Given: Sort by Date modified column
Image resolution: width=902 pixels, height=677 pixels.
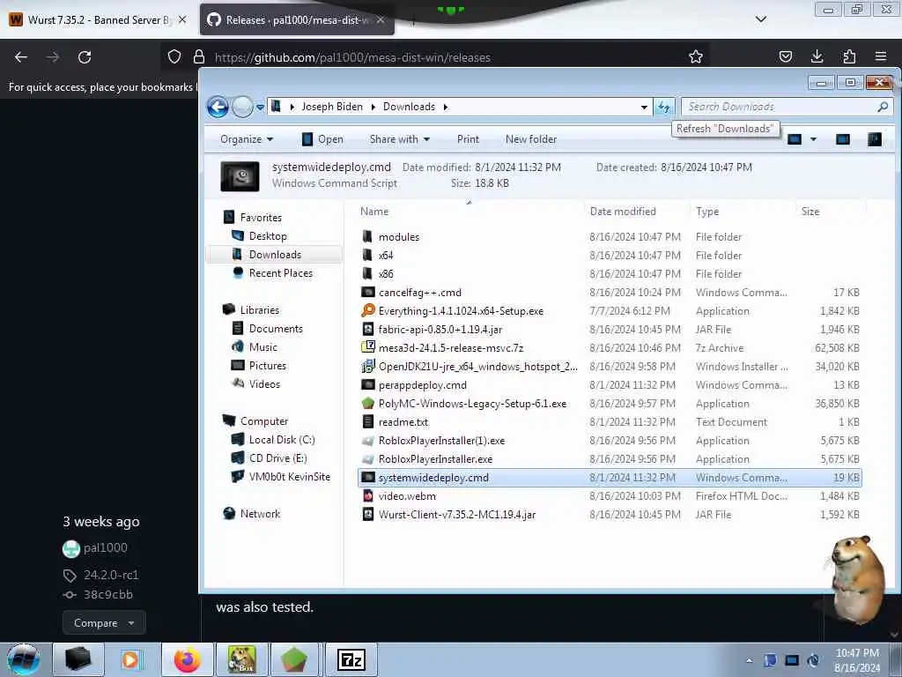Looking at the screenshot, I should click(637, 212).
